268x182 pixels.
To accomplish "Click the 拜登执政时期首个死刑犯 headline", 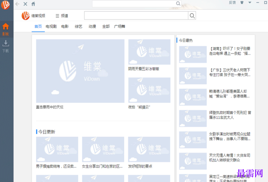I will pyautogui.click(x=230, y=115).
